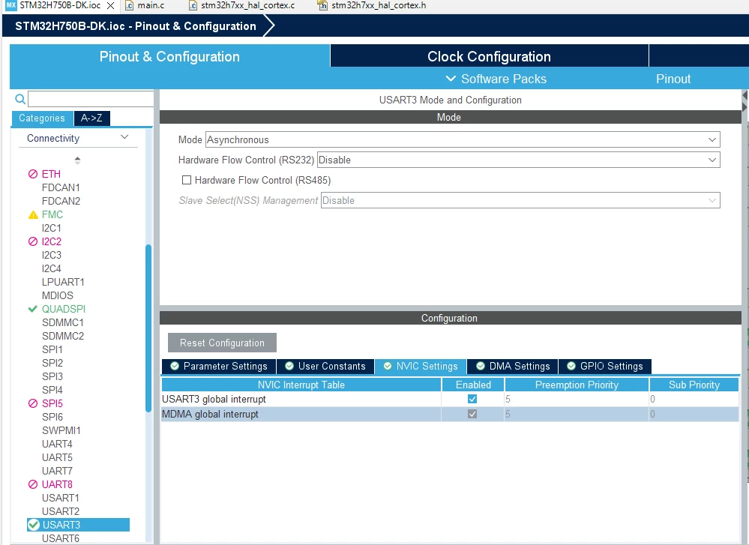Click the search magnifier icon in the sidebar
The height and width of the screenshot is (545, 749).
[x=20, y=99]
